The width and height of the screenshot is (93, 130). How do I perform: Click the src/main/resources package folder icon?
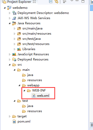click(19, 34)
